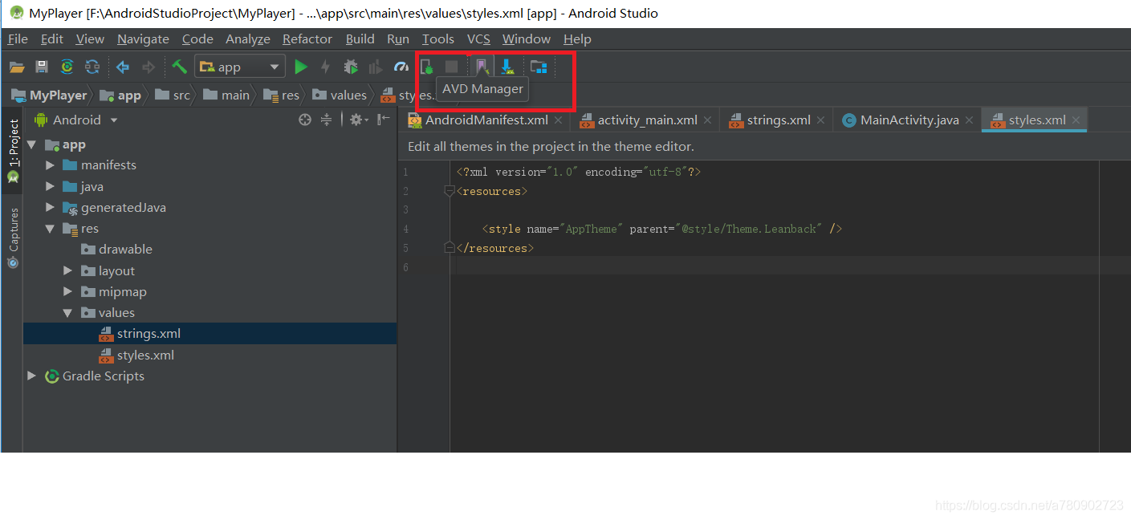Expand the layout folder
This screenshot has height=520, width=1131.
click(68, 271)
